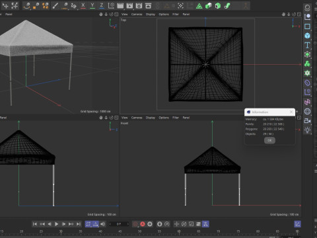Viewport: 317px width, 238px height.
Task: Go to start of timeline
Action: coord(35,224)
